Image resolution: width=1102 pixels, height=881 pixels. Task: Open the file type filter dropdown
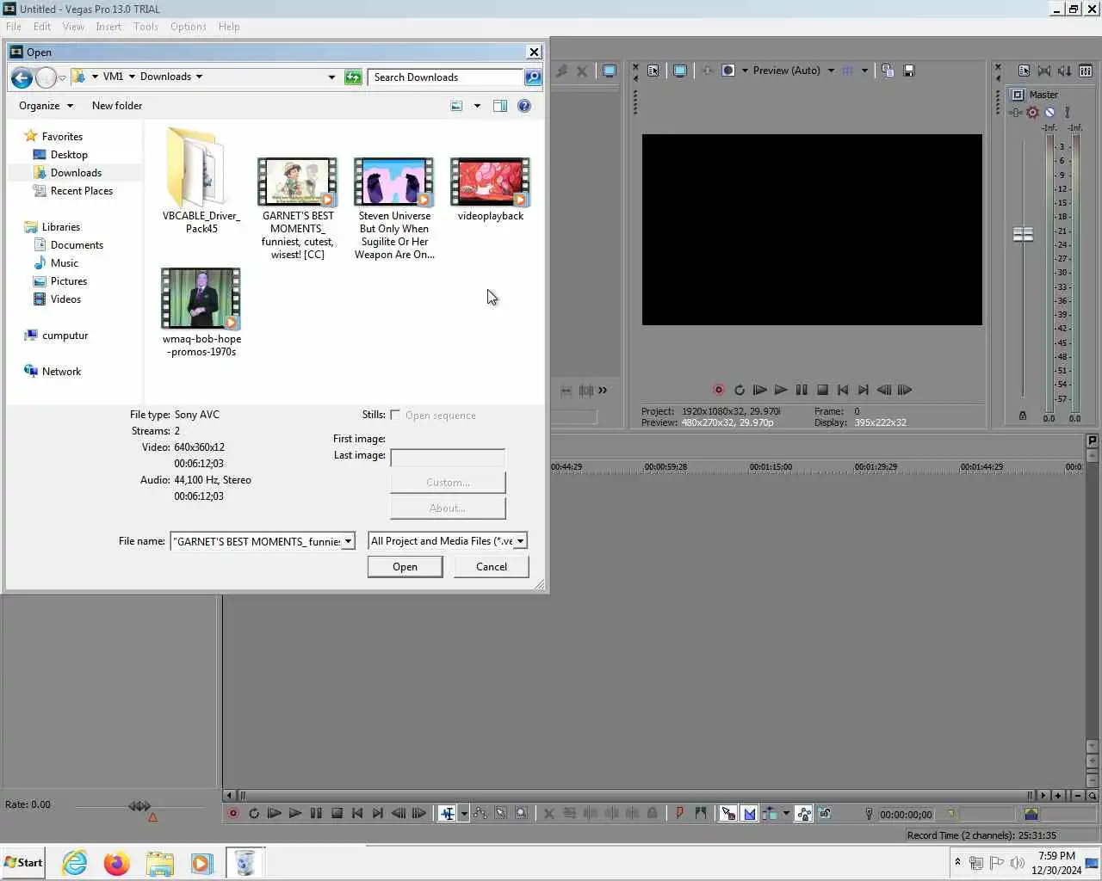pyautogui.click(x=520, y=541)
